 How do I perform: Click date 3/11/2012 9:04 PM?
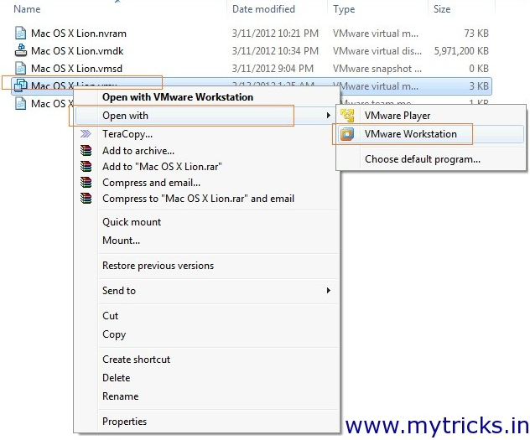(x=273, y=69)
